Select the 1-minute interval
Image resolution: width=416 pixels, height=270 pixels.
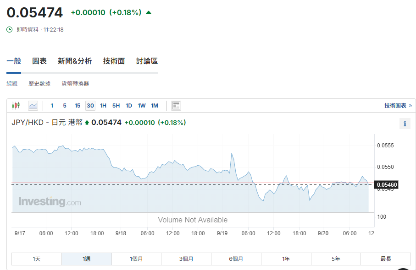(52, 106)
